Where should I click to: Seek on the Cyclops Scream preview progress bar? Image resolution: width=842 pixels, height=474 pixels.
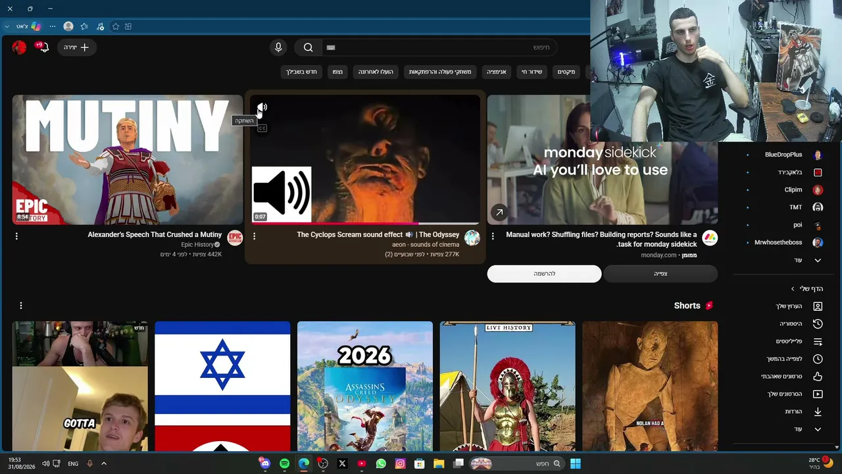(366, 223)
